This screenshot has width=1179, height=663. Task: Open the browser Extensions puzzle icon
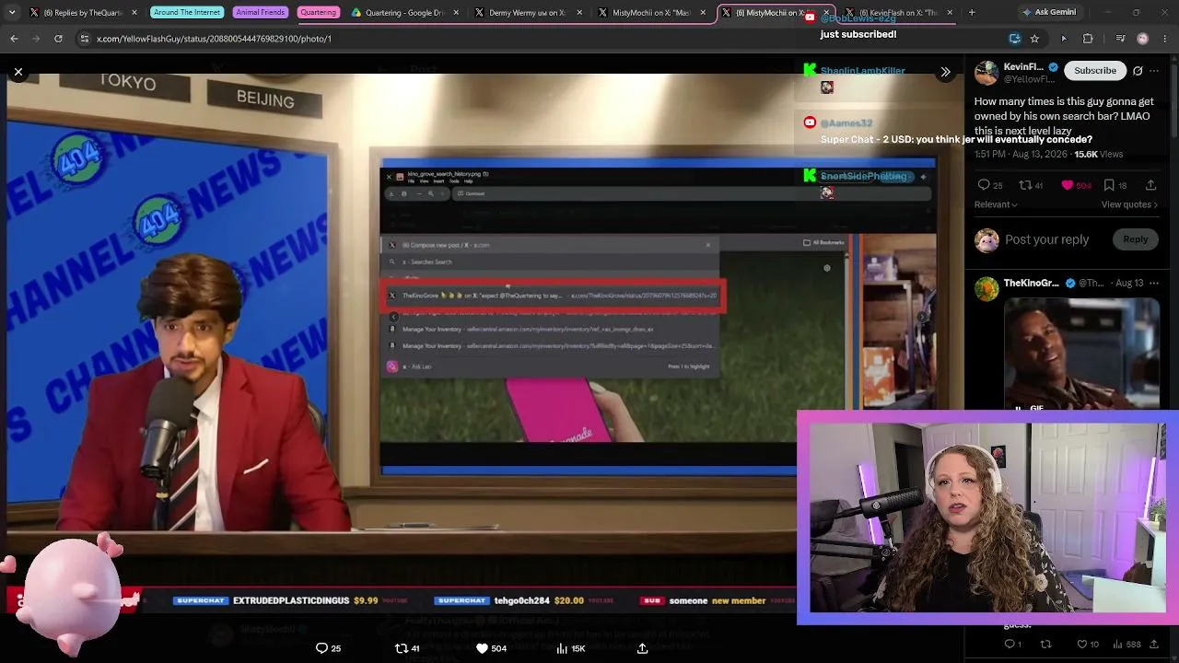pos(1088,39)
